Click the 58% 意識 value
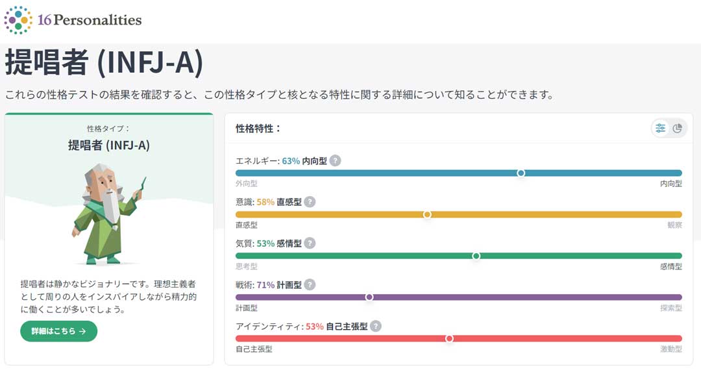Image resolution: width=701 pixels, height=372 pixels. coord(265,202)
